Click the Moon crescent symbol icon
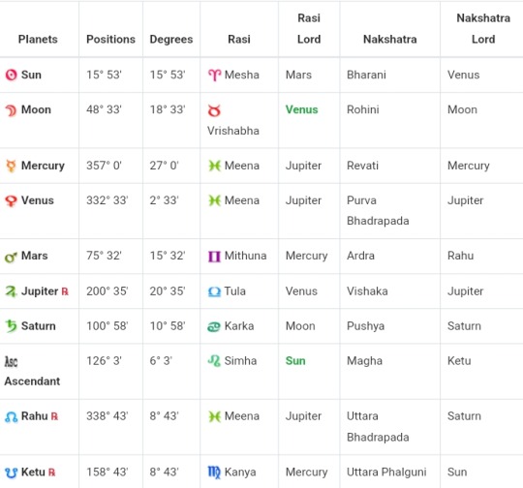 pos(11,110)
